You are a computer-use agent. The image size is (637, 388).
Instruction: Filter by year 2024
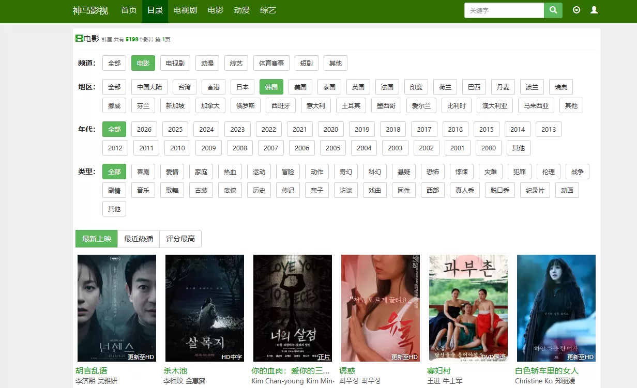[206, 129]
